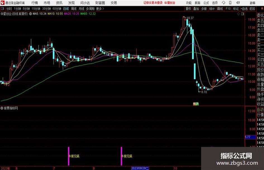Open the MA indicator dropdown arrow
The width and height of the screenshot is (264, 170).
tap(30, 14)
